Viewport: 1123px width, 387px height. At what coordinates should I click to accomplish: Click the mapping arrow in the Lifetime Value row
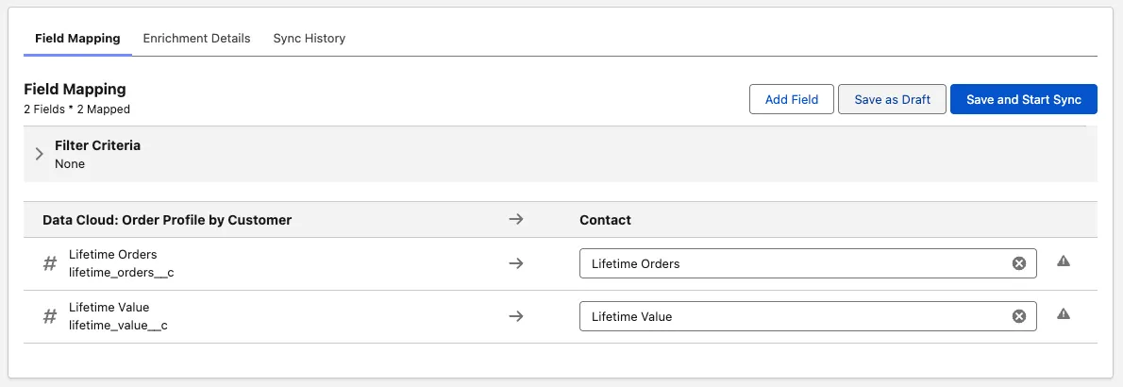coord(515,316)
